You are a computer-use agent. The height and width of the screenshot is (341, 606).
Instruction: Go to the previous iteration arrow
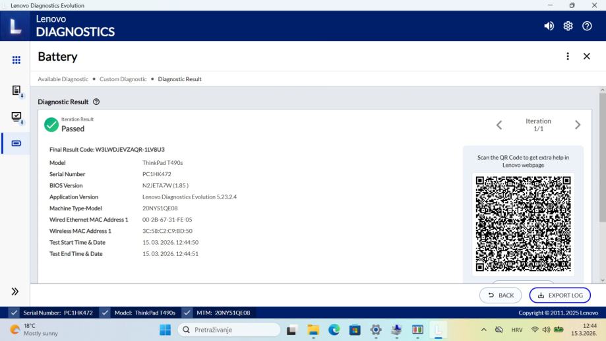[499, 125]
